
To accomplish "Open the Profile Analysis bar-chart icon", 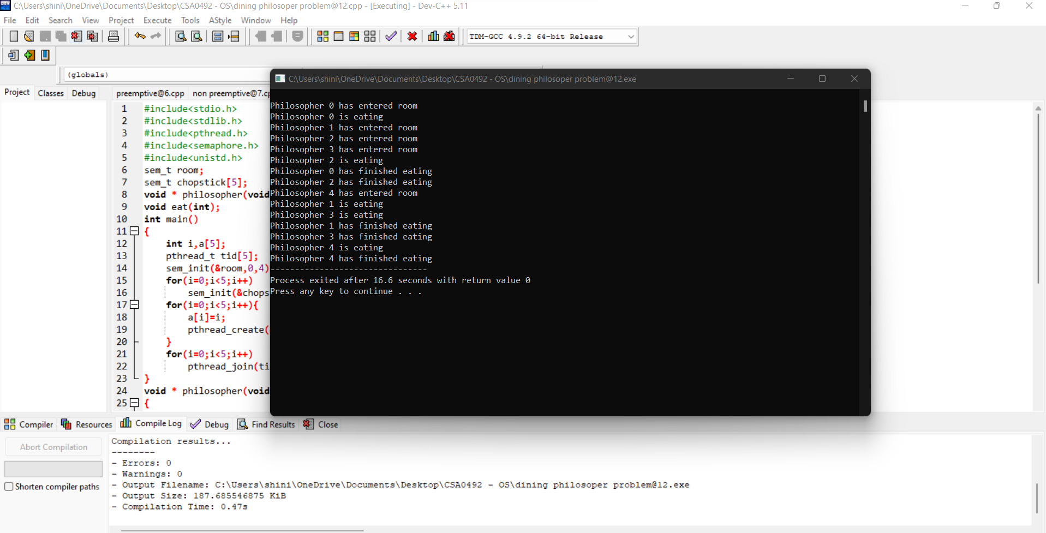I will point(433,36).
